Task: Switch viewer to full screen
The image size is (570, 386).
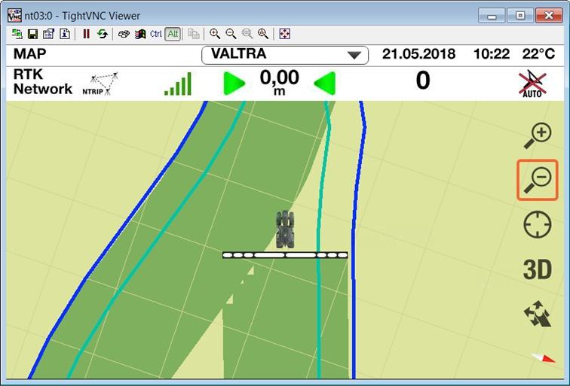Action: pos(284,34)
